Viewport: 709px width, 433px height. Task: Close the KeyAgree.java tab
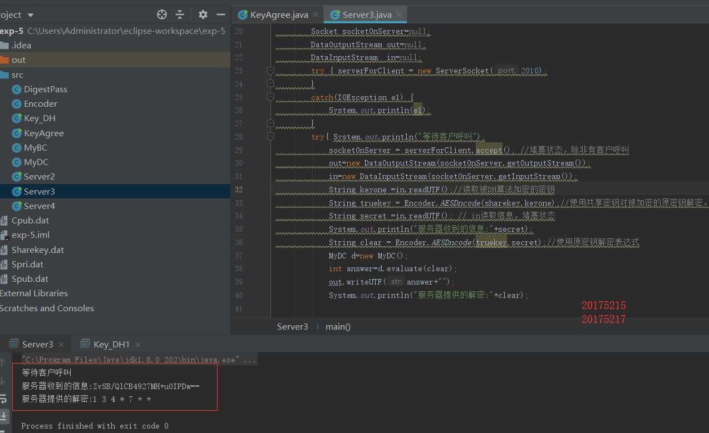pyautogui.click(x=315, y=14)
